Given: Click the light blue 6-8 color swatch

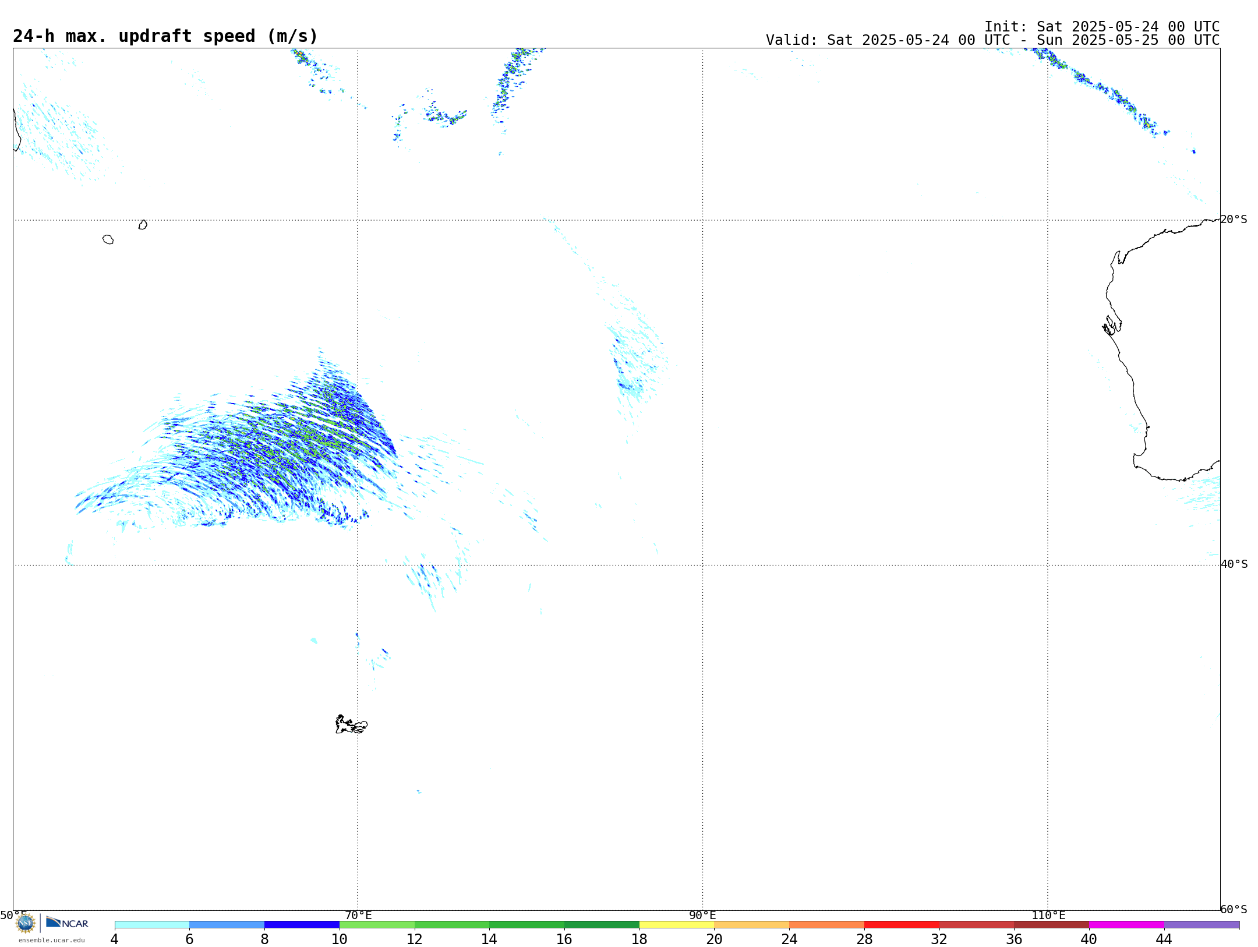Looking at the screenshot, I should pos(227,925).
